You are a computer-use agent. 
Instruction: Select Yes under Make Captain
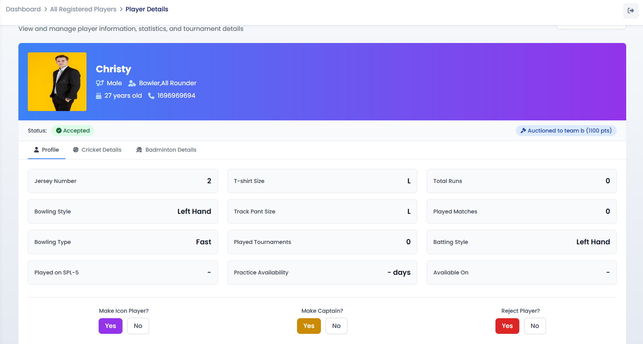click(309, 326)
